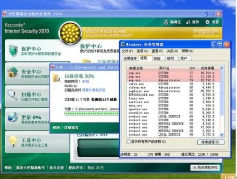Open Settings (设置) gear icon in Kaspersky
Screen dimensions: 237x179
click(x=207, y=22)
